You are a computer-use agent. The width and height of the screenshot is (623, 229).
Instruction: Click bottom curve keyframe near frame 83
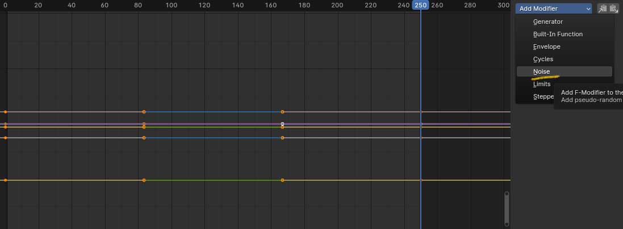click(144, 180)
